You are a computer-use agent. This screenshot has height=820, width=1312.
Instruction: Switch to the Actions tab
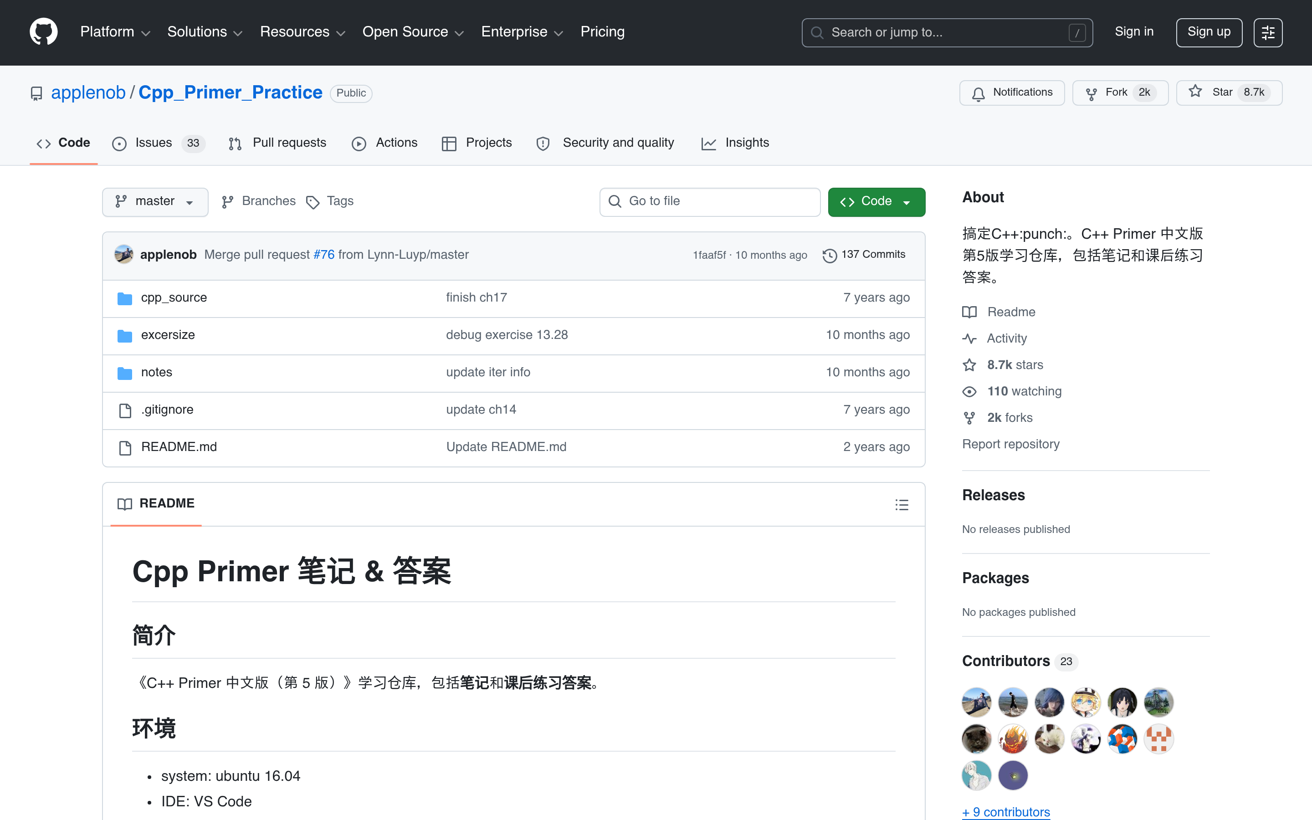(x=384, y=143)
